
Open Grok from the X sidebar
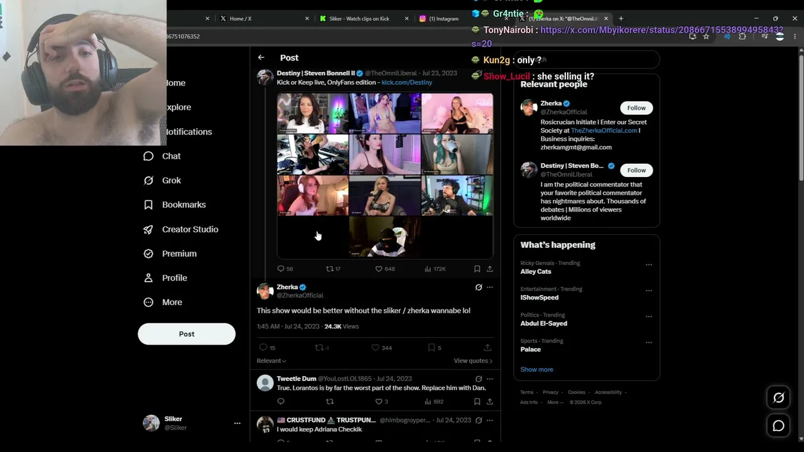tap(171, 181)
